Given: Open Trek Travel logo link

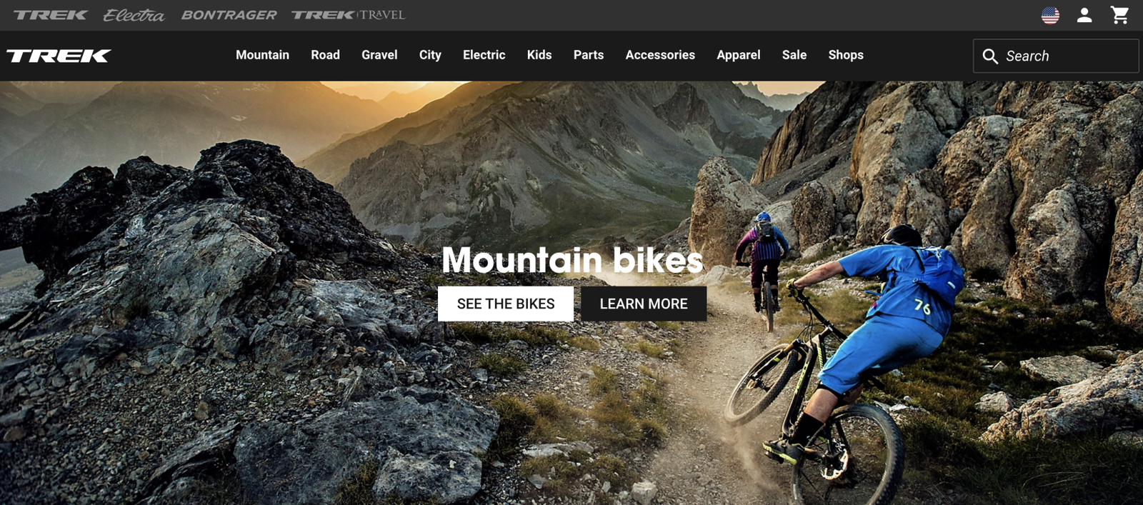Looking at the screenshot, I should [x=348, y=15].
